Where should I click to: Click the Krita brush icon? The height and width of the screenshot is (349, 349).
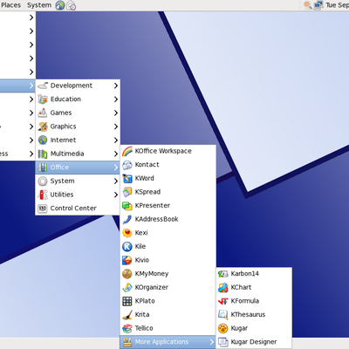tap(127, 315)
